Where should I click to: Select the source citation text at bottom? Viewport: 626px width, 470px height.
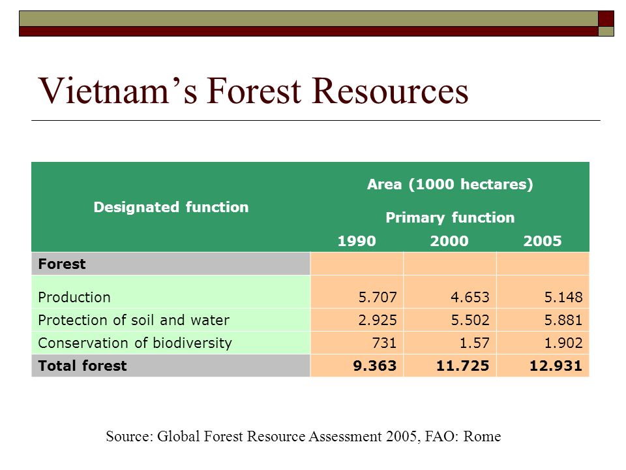303,437
